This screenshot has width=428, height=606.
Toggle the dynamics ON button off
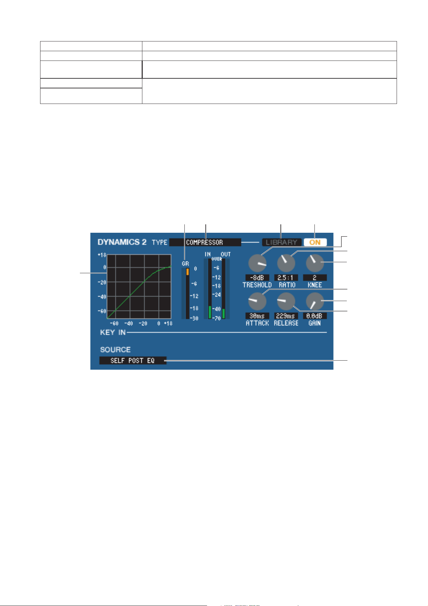click(x=315, y=242)
